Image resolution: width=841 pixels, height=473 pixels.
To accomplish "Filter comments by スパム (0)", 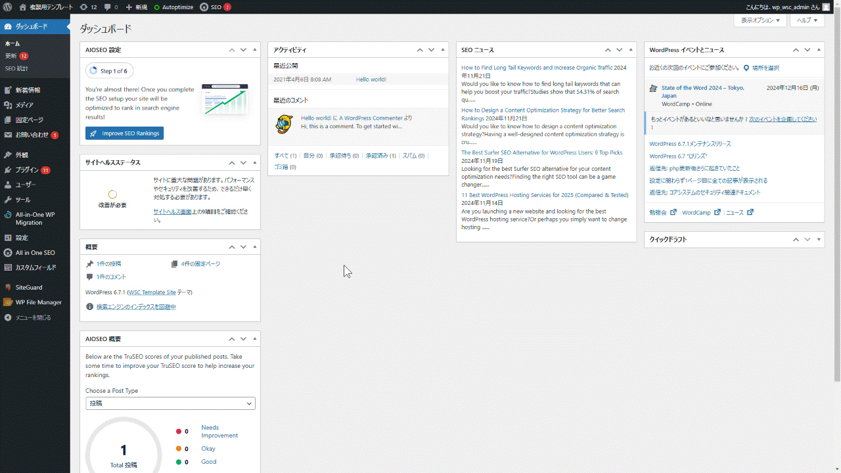I will click(413, 156).
